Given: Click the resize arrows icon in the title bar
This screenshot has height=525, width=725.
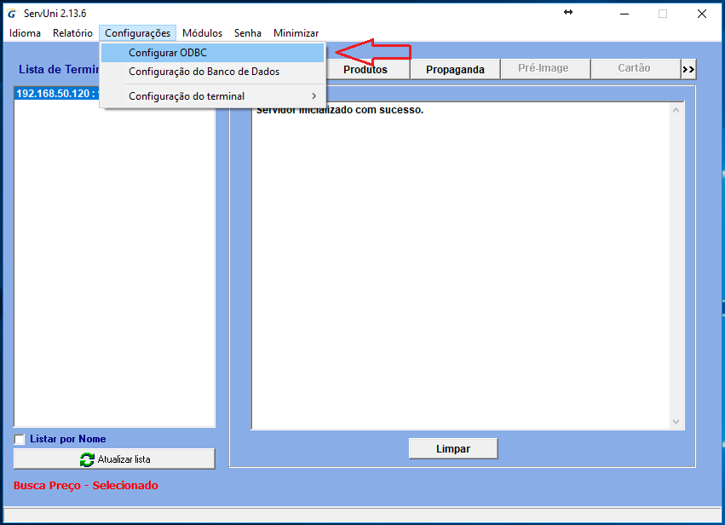Looking at the screenshot, I should 567,13.
